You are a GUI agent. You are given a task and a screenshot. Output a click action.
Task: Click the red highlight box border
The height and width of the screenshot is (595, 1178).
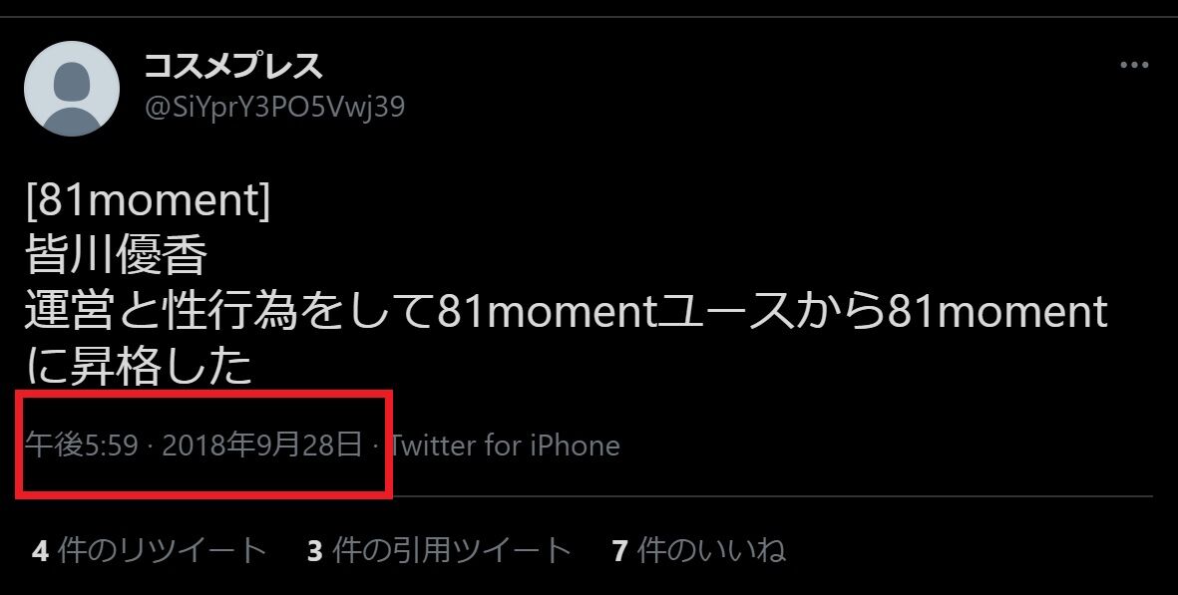(x=203, y=394)
